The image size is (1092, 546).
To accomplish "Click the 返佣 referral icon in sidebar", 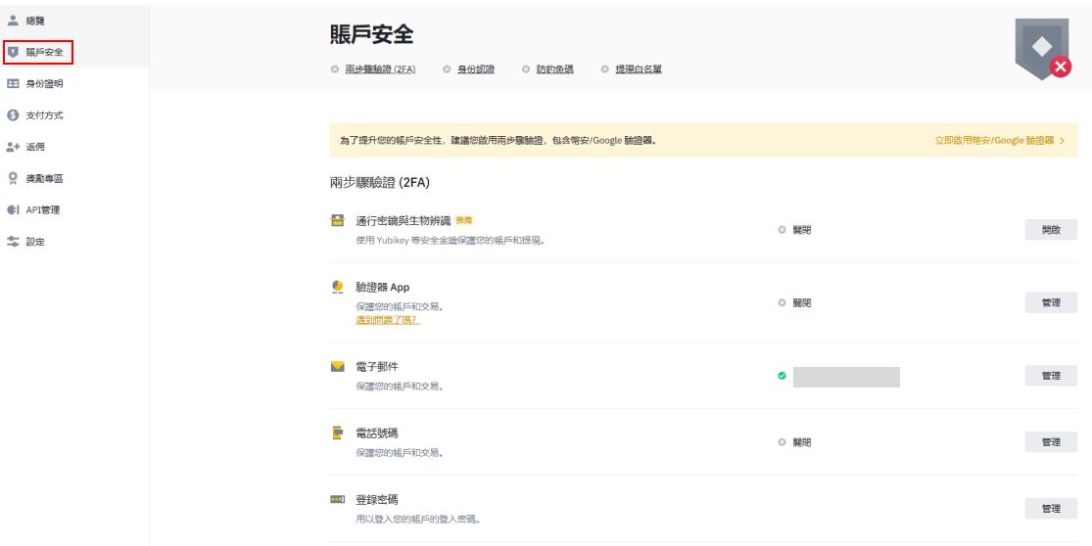I will coord(13,147).
